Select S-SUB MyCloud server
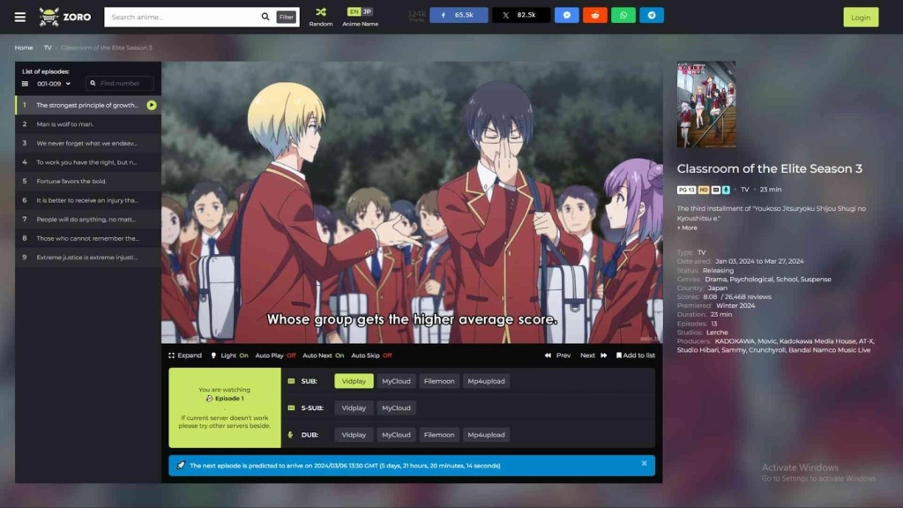903x508 pixels. pyautogui.click(x=396, y=407)
